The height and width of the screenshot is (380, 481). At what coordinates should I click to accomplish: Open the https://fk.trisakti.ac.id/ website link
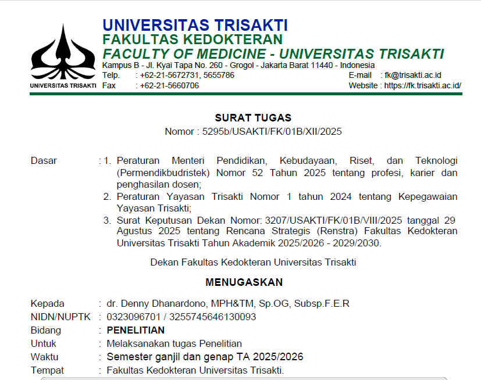423,85
